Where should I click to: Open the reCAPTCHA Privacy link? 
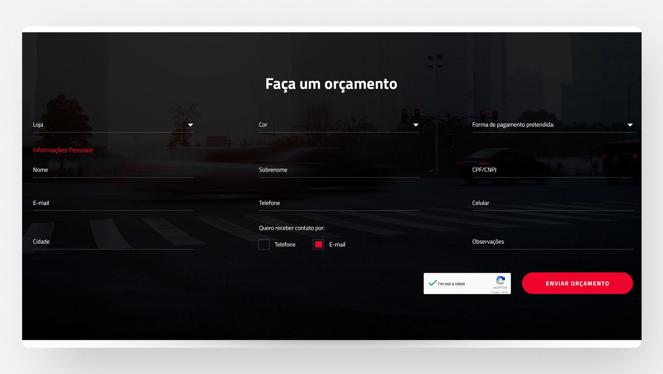[x=495, y=292]
